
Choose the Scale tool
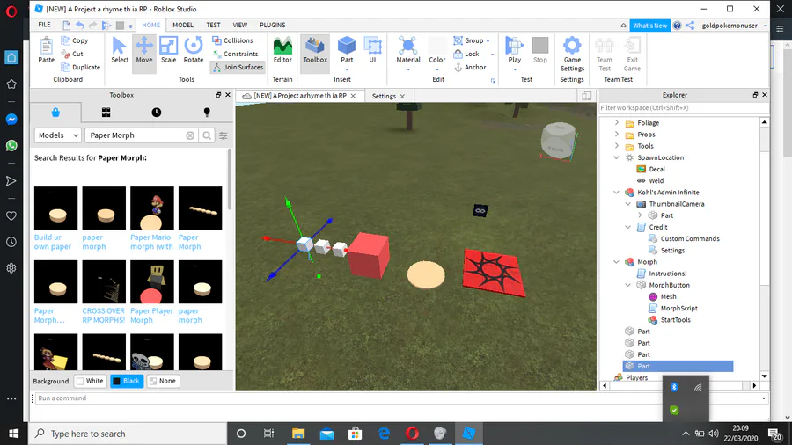pos(168,50)
